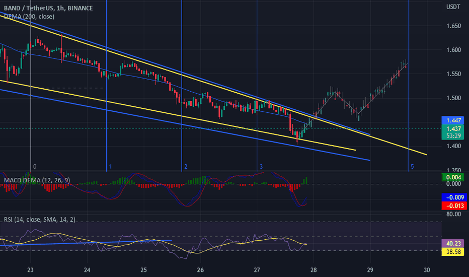Image resolution: width=469 pixels, height=277 pixels.
Task: Click the 1.437 current price label
Action: [x=453, y=129]
